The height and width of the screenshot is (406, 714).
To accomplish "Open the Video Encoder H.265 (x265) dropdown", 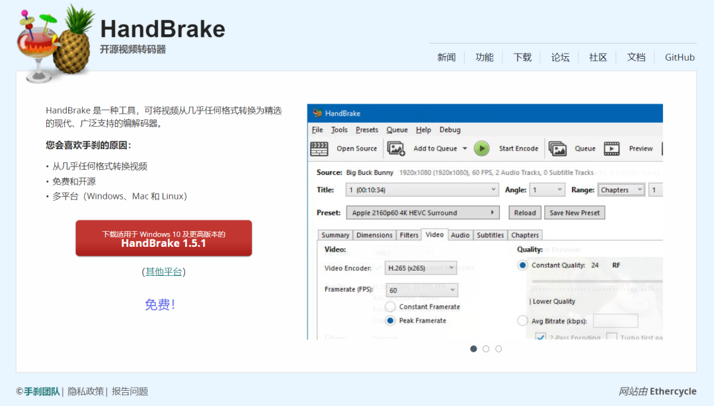I will [420, 268].
